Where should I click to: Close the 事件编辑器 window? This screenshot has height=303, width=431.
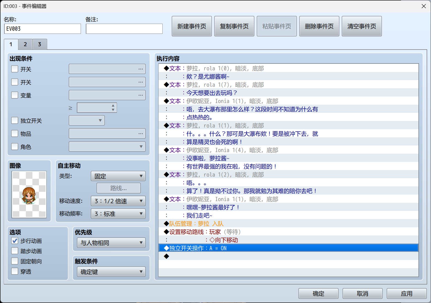coord(424,6)
